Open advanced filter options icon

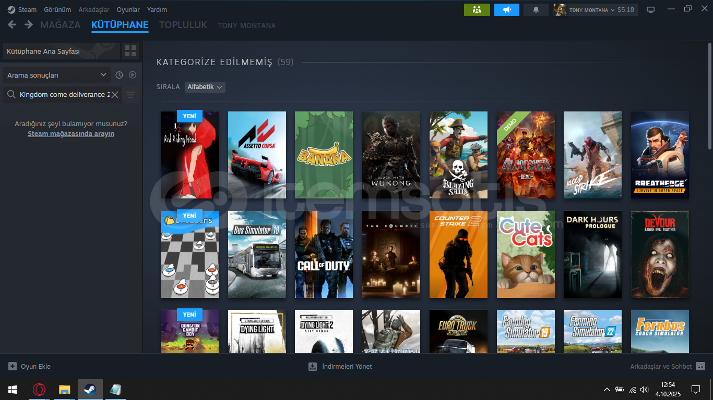[x=130, y=95]
